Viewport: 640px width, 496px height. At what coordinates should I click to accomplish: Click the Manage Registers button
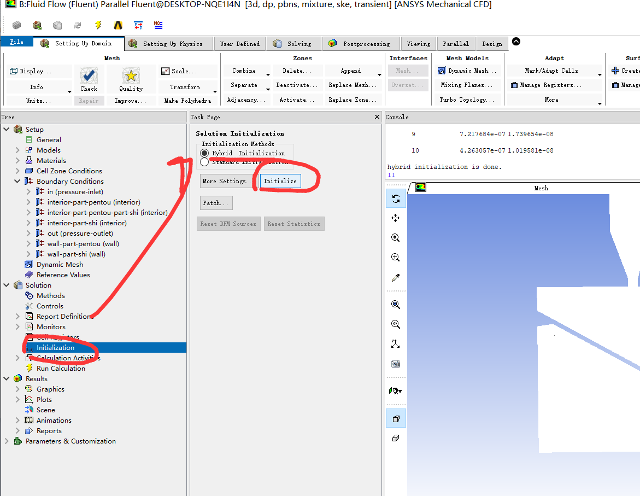click(546, 85)
